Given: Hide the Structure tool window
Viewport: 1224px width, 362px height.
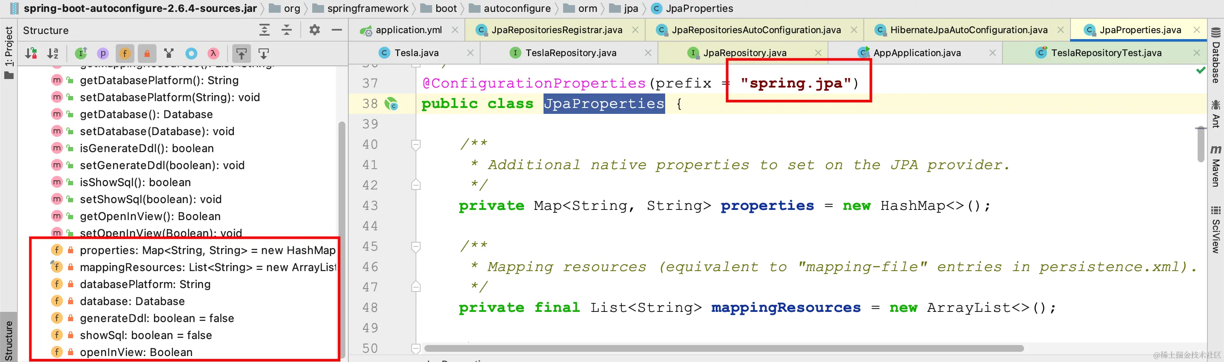Looking at the screenshot, I should (x=337, y=30).
